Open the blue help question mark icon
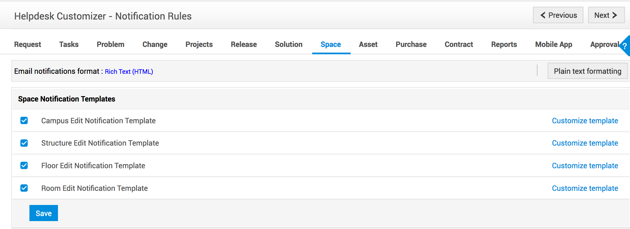 click(625, 46)
